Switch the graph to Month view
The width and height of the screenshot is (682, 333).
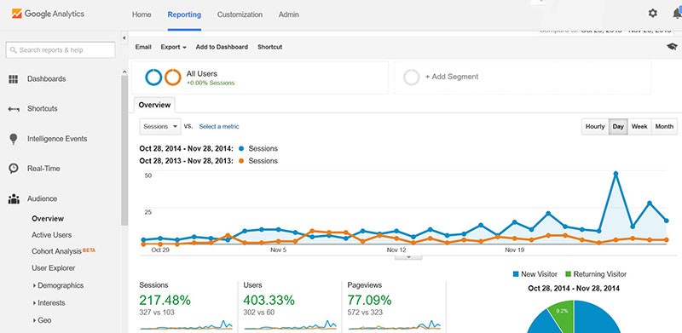664,127
